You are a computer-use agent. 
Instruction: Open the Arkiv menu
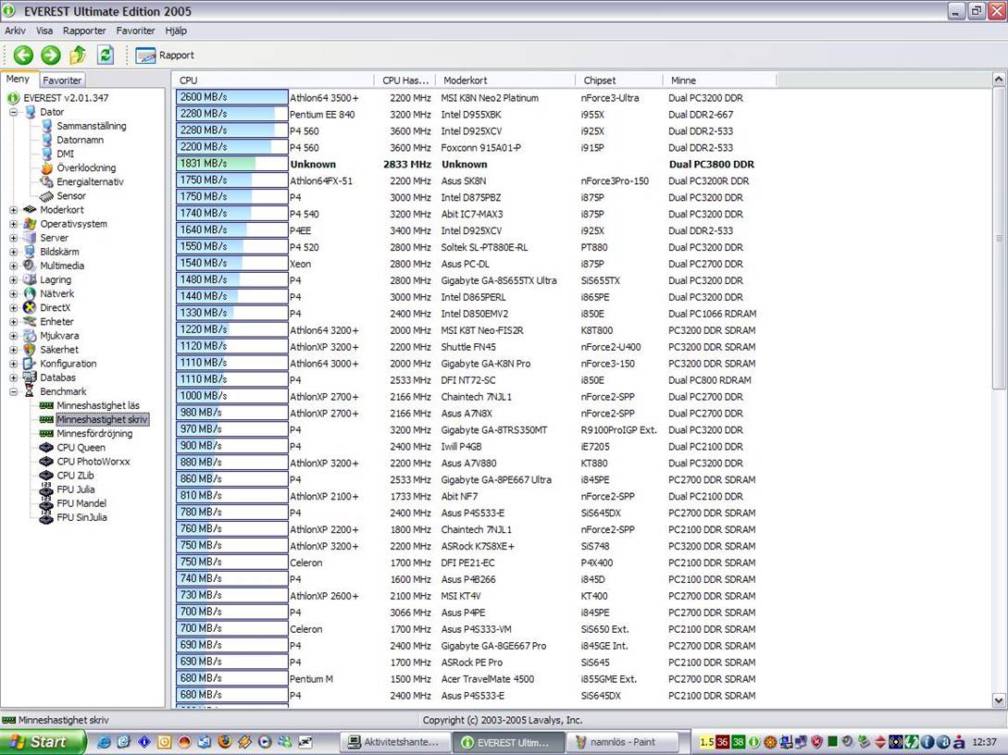click(16, 31)
